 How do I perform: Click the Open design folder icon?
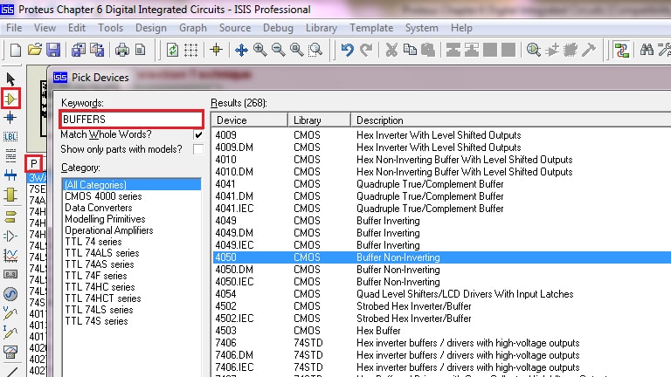pos(36,50)
